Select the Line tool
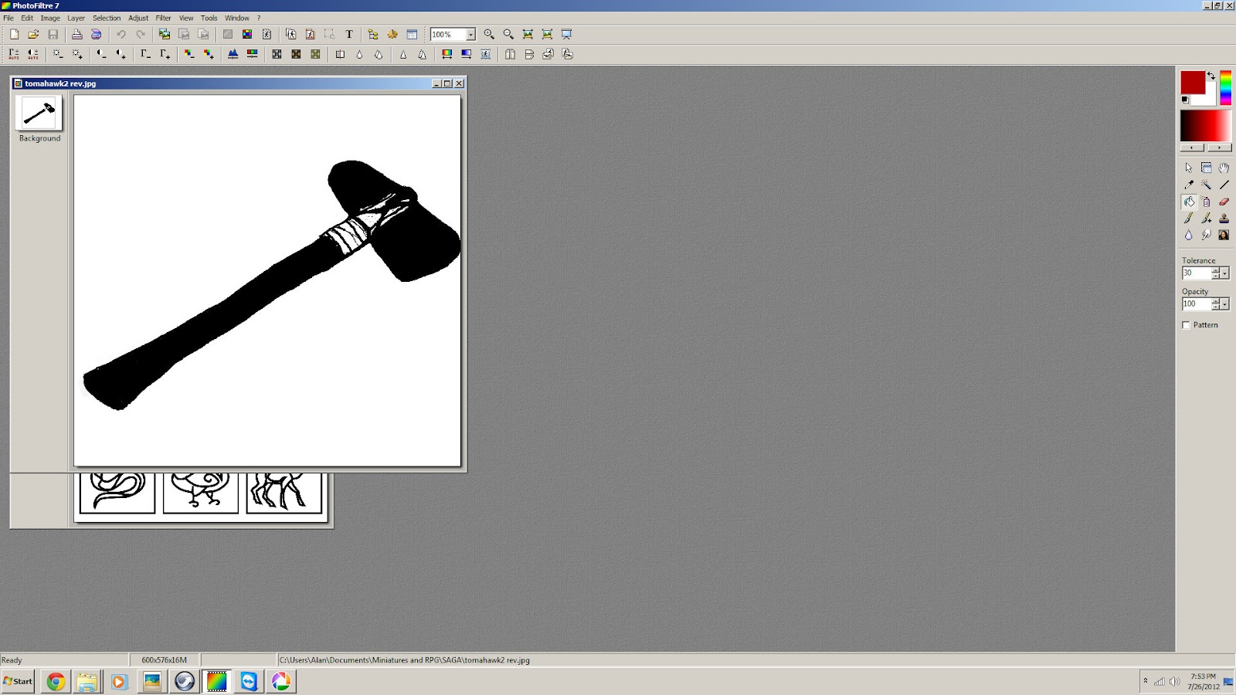This screenshot has height=695, width=1236. (1224, 185)
